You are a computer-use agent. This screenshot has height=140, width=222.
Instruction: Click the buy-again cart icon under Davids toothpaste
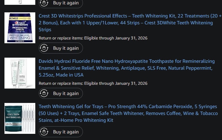(x=44, y=93)
